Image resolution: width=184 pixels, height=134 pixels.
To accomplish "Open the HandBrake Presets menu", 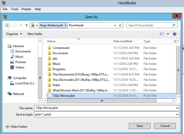I will point(26,9).
